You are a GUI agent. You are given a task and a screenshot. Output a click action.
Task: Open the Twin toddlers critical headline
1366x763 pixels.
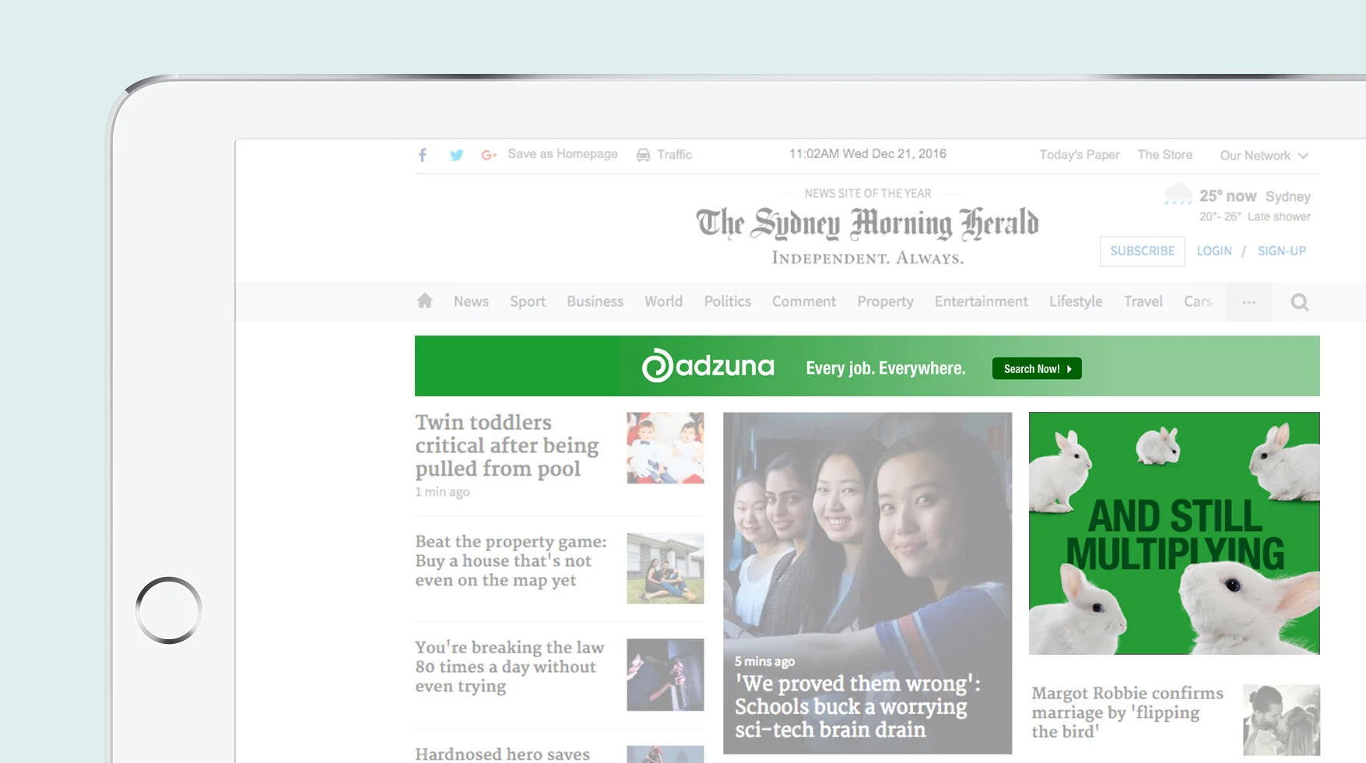coord(507,445)
